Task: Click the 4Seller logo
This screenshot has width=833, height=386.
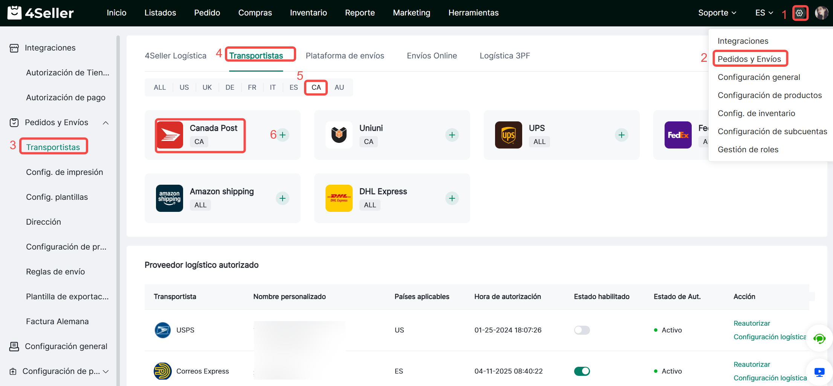Action: pos(41,13)
